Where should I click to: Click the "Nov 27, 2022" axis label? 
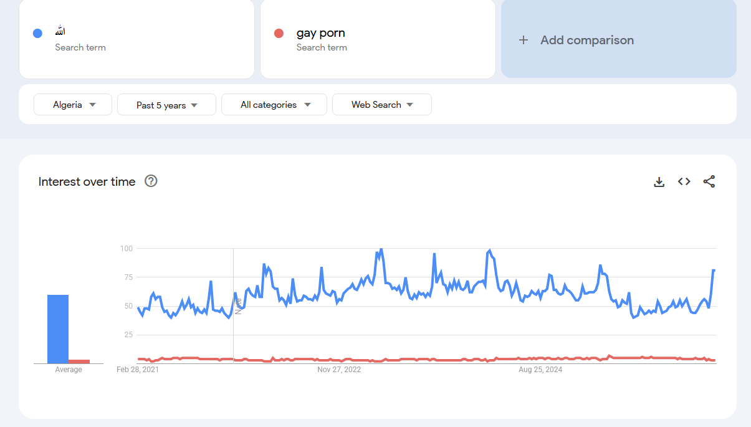click(339, 370)
